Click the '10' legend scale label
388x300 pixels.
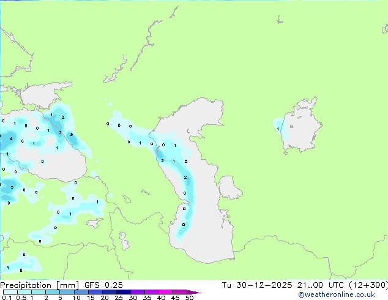(76, 298)
